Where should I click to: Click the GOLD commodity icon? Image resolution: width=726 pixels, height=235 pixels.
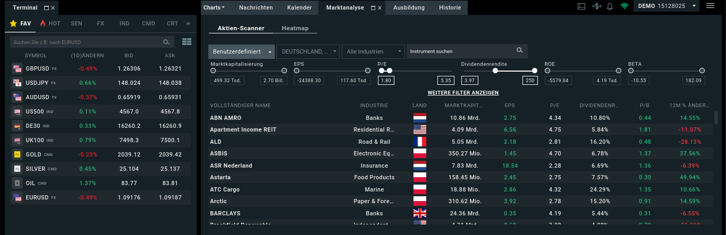coord(17,154)
